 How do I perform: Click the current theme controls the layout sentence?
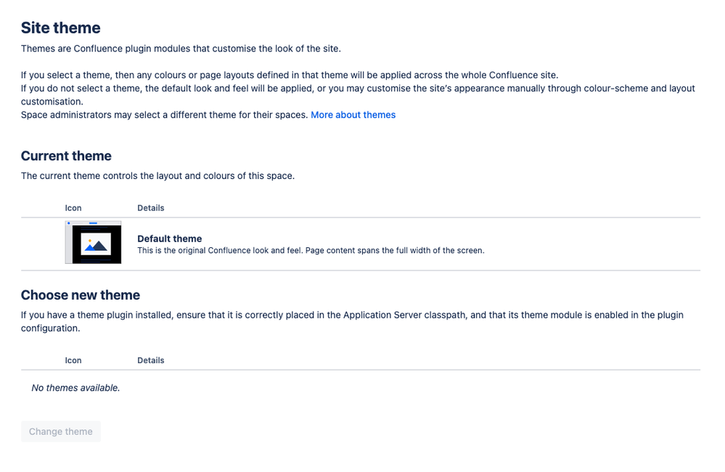click(x=157, y=176)
